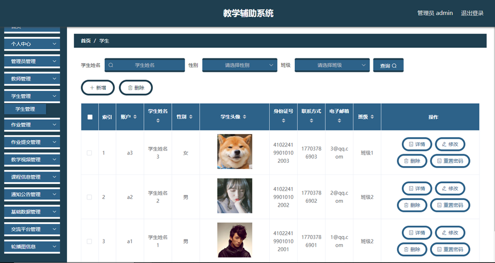The width and height of the screenshot is (495, 263).
Task: Click the trash icon on top 删除 button
Action: 130,88
